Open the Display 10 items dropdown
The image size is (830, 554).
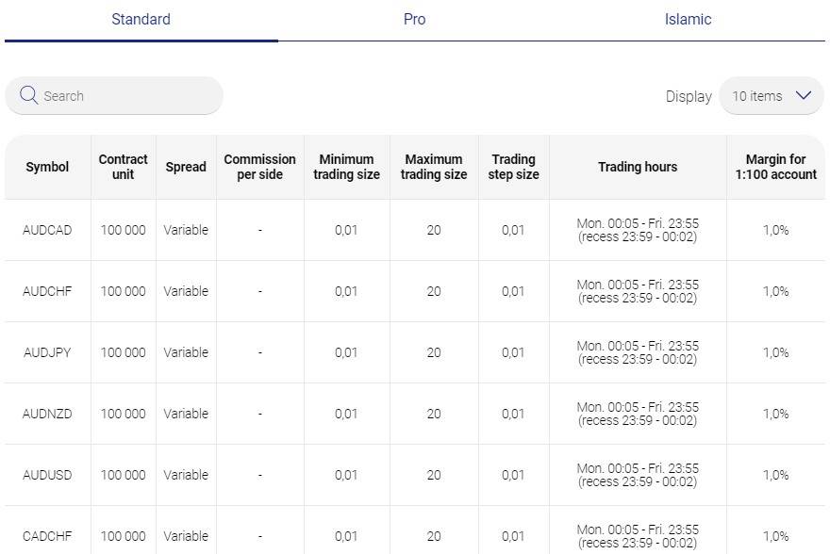(771, 96)
